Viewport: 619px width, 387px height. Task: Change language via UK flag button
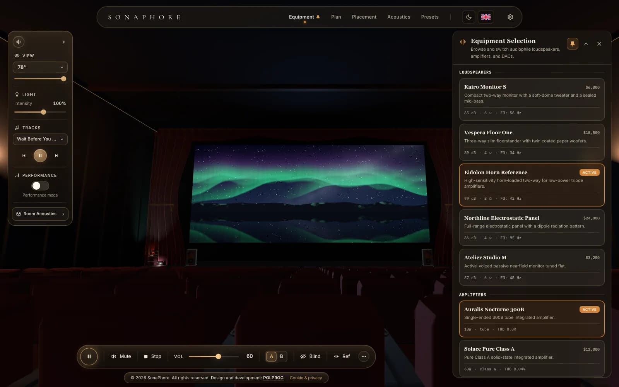pos(486,17)
